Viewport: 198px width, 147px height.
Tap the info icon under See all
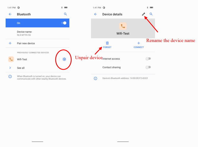[10, 77]
